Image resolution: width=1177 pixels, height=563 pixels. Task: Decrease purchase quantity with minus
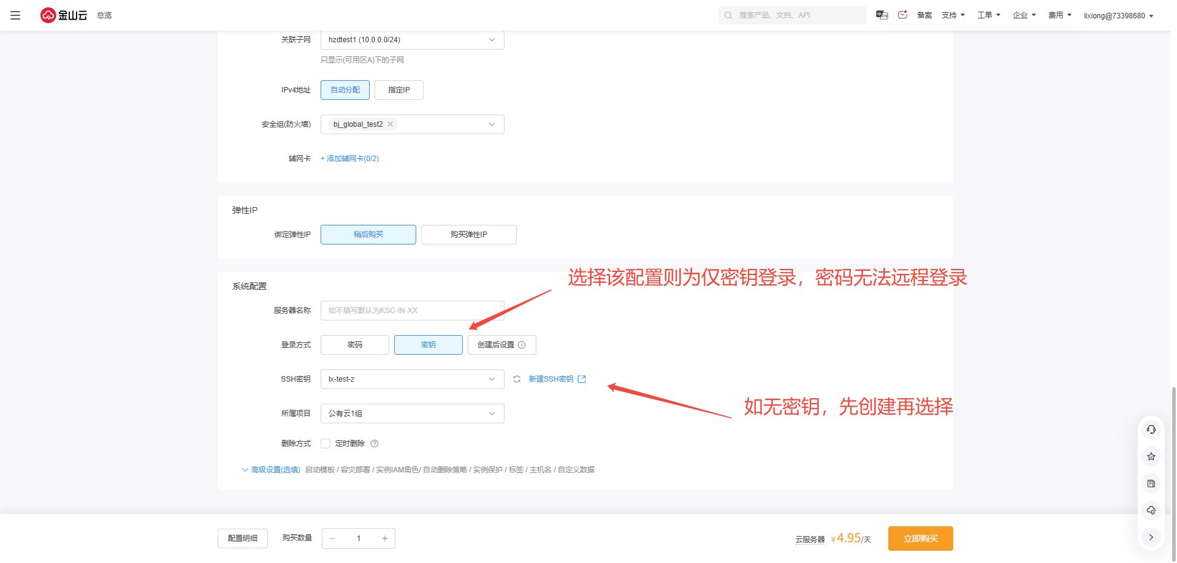pos(332,538)
